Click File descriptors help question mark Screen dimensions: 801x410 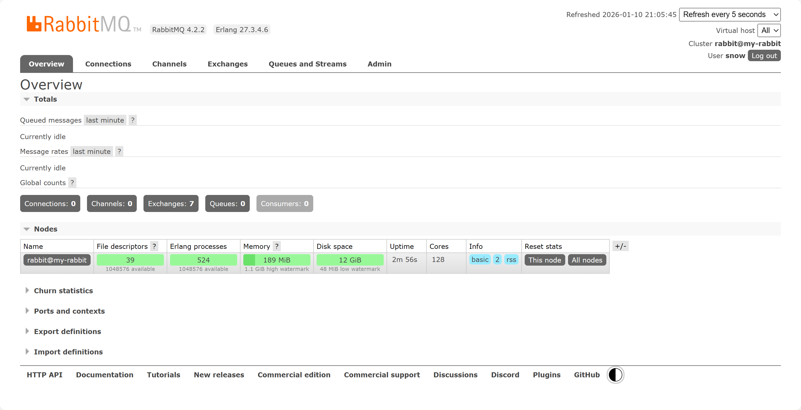154,246
